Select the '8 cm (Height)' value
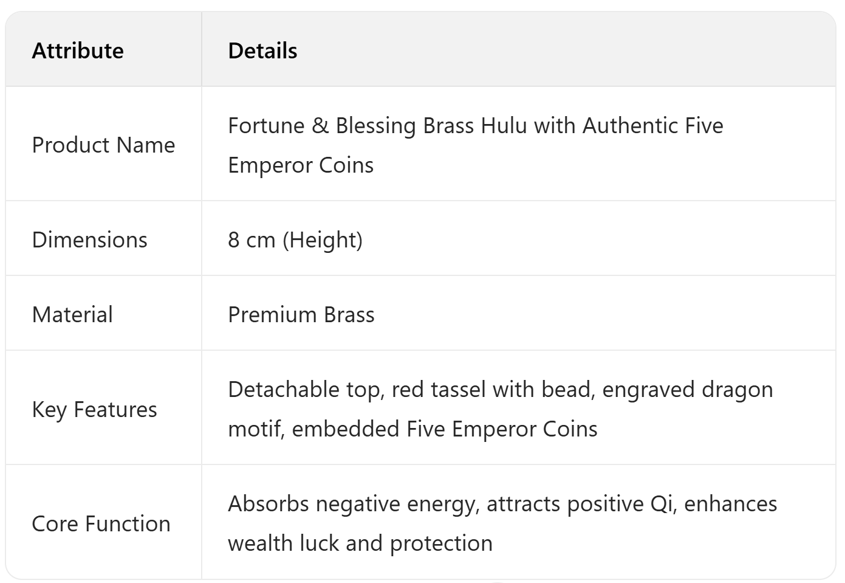 pos(295,240)
